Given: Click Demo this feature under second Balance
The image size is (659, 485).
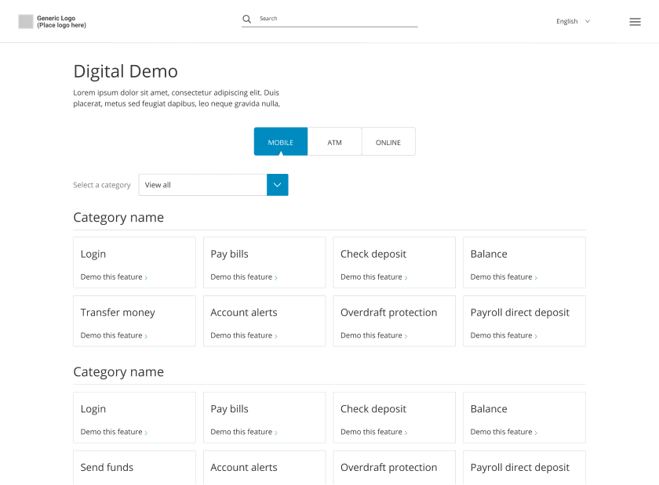Looking at the screenshot, I should pos(504,432).
